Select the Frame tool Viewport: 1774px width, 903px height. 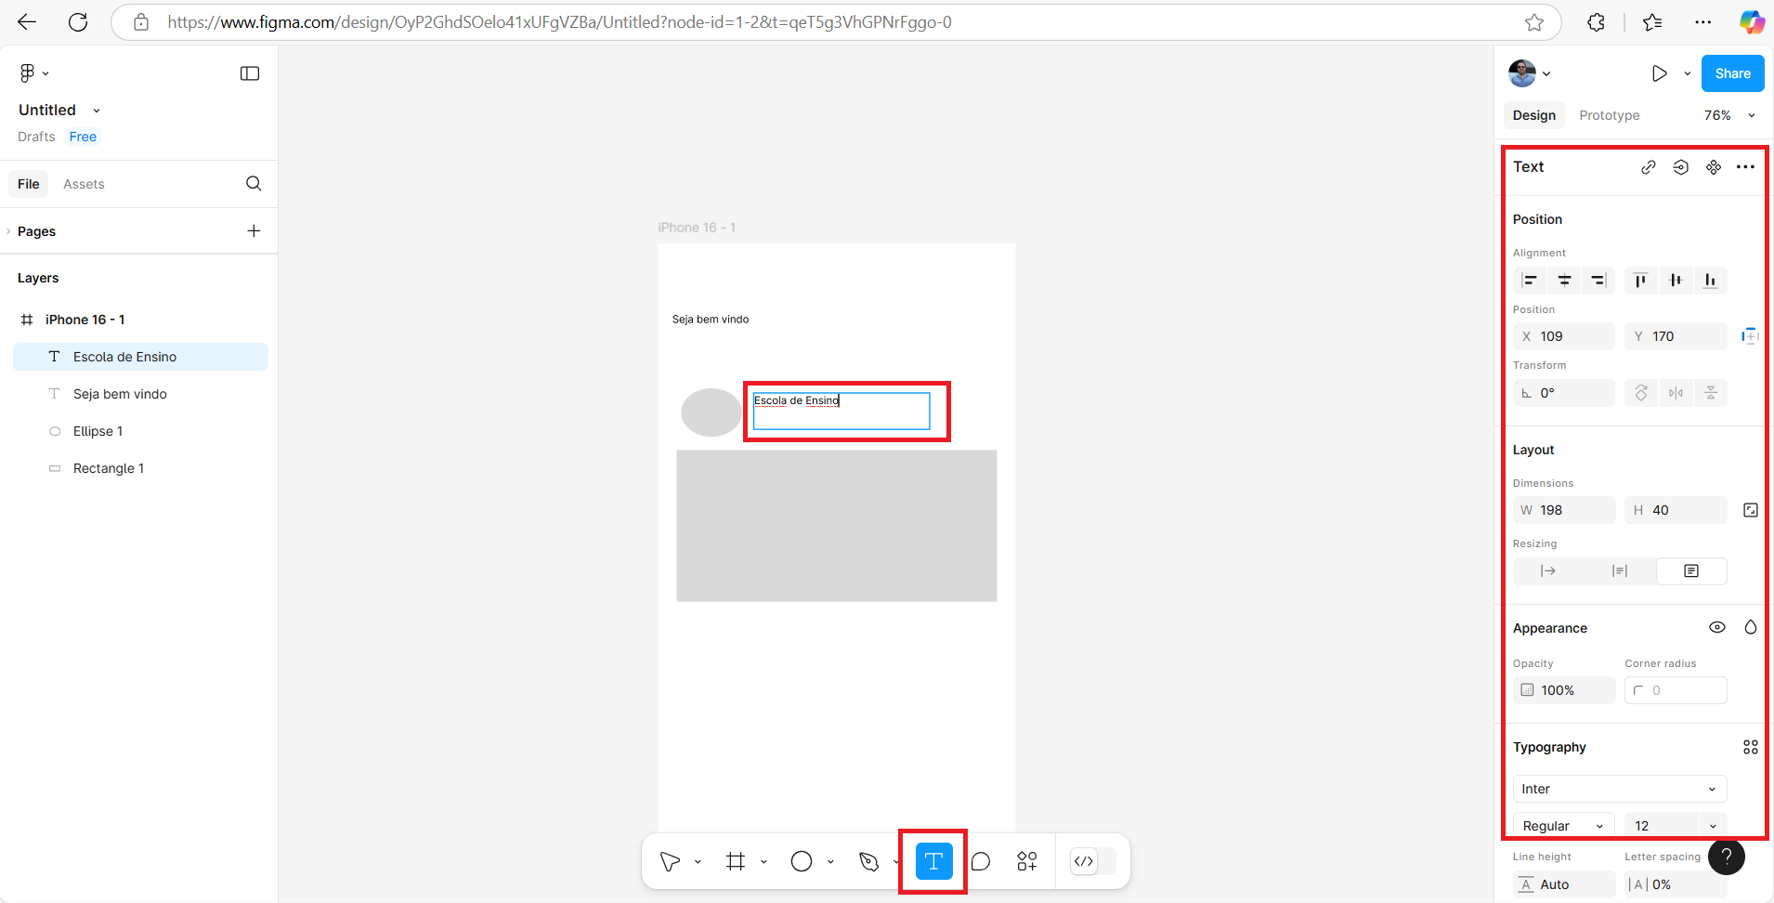point(736,861)
